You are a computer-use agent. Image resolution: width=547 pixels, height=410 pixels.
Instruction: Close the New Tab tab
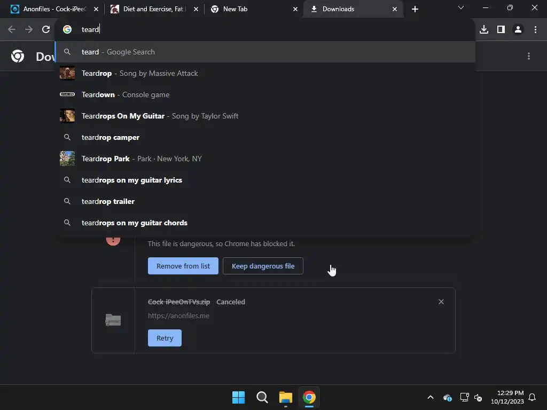[295, 9]
